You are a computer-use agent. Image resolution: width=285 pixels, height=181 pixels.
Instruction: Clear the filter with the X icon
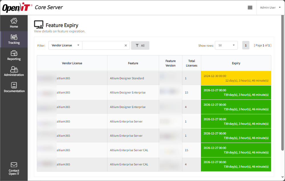click(126, 45)
